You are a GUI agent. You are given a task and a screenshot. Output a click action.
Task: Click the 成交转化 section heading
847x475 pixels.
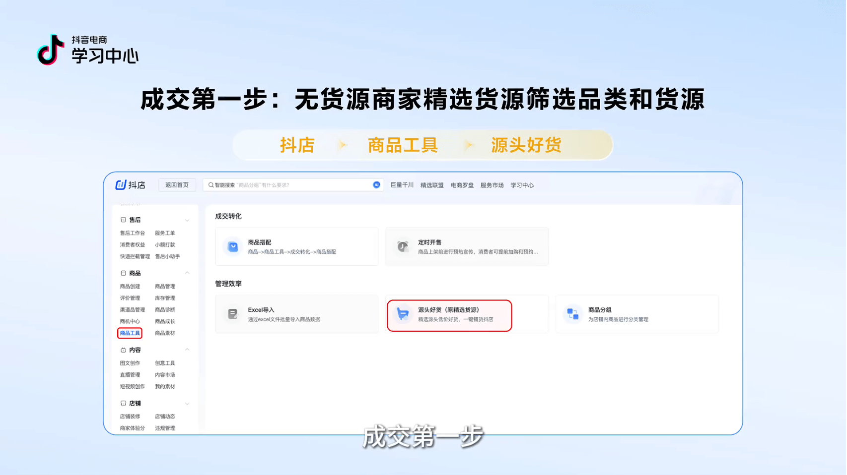click(x=228, y=216)
